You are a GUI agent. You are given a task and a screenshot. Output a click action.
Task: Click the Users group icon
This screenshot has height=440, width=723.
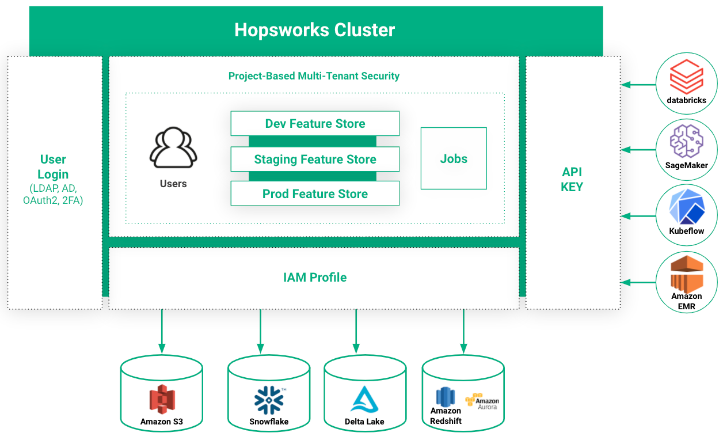click(173, 148)
